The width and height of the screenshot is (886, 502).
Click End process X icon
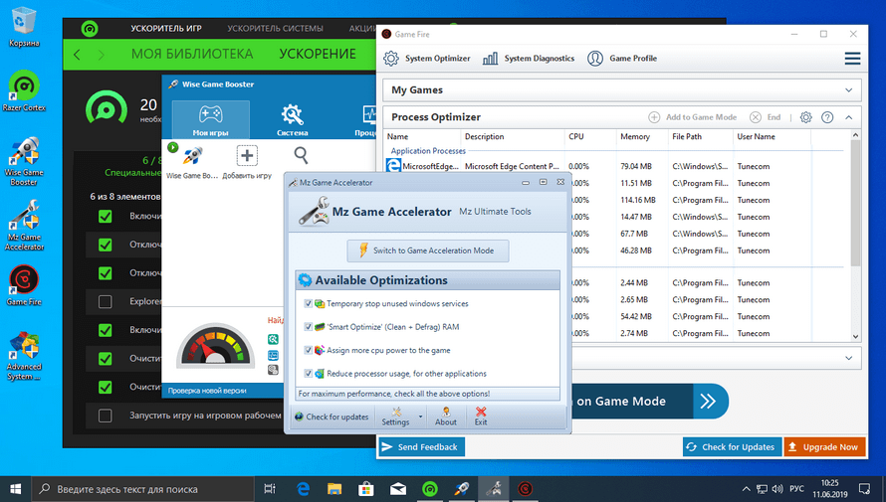point(756,117)
